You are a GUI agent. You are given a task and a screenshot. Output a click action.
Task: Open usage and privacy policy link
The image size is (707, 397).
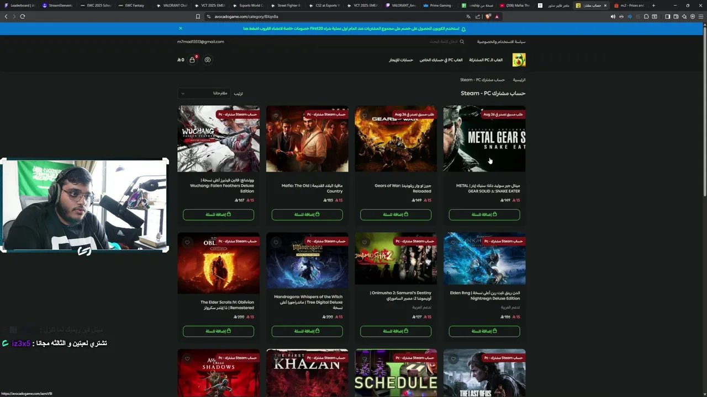(502, 42)
